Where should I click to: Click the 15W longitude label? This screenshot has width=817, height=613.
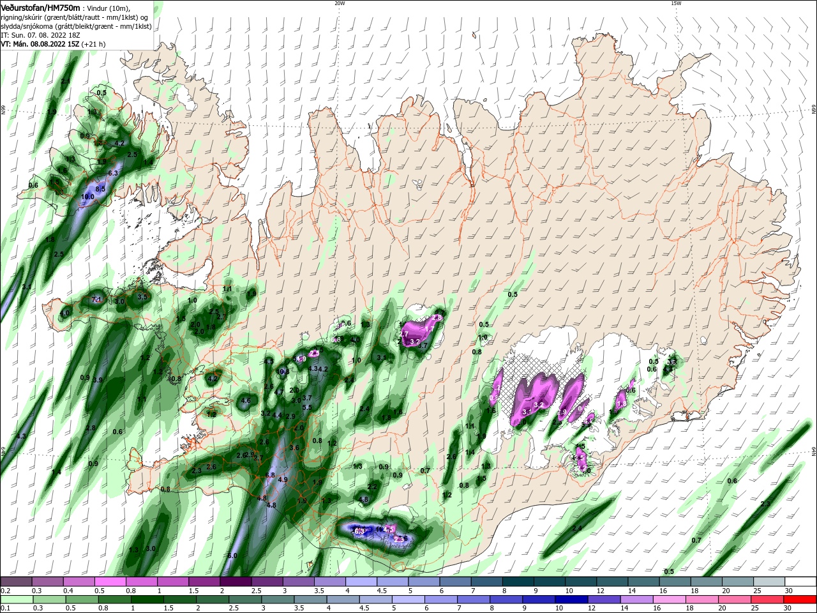click(x=676, y=3)
